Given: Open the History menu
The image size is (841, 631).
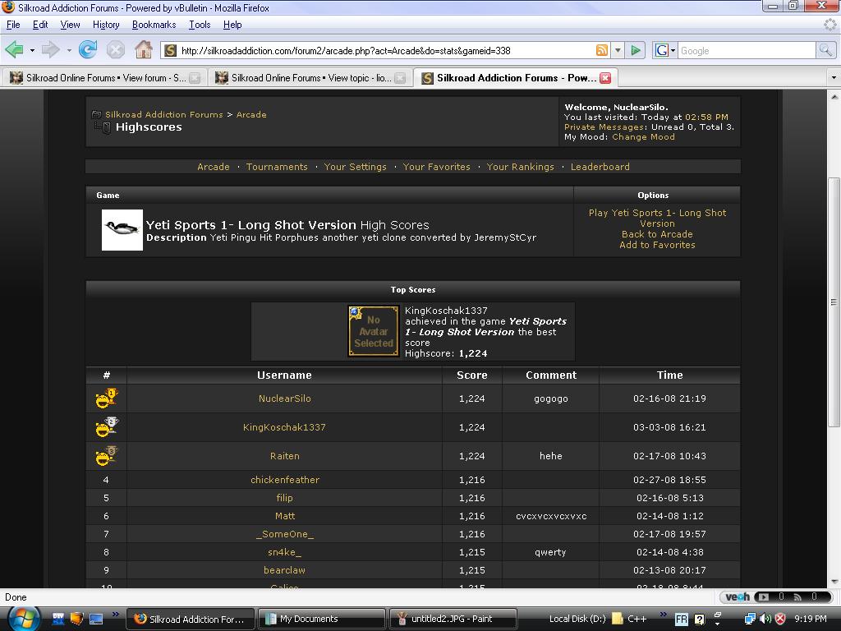Looking at the screenshot, I should (x=106, y=25).
